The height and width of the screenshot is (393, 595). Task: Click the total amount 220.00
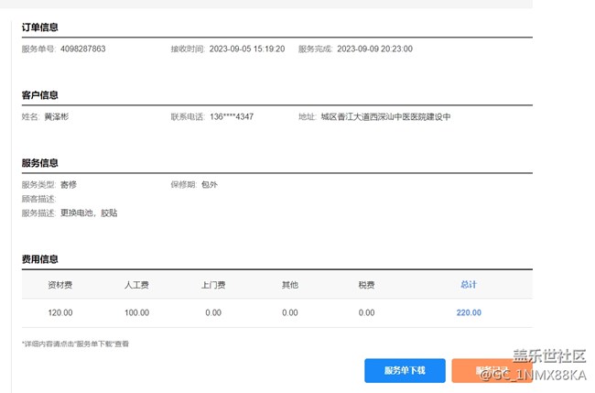tap(469, 312)
